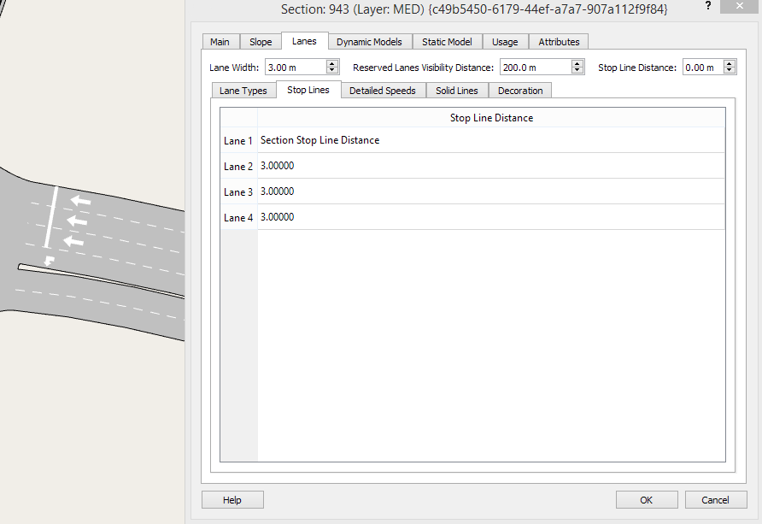The height and width of the screenshot is (524, 762).
Task: Open the Attributes tab
Action: pos(559,42)
